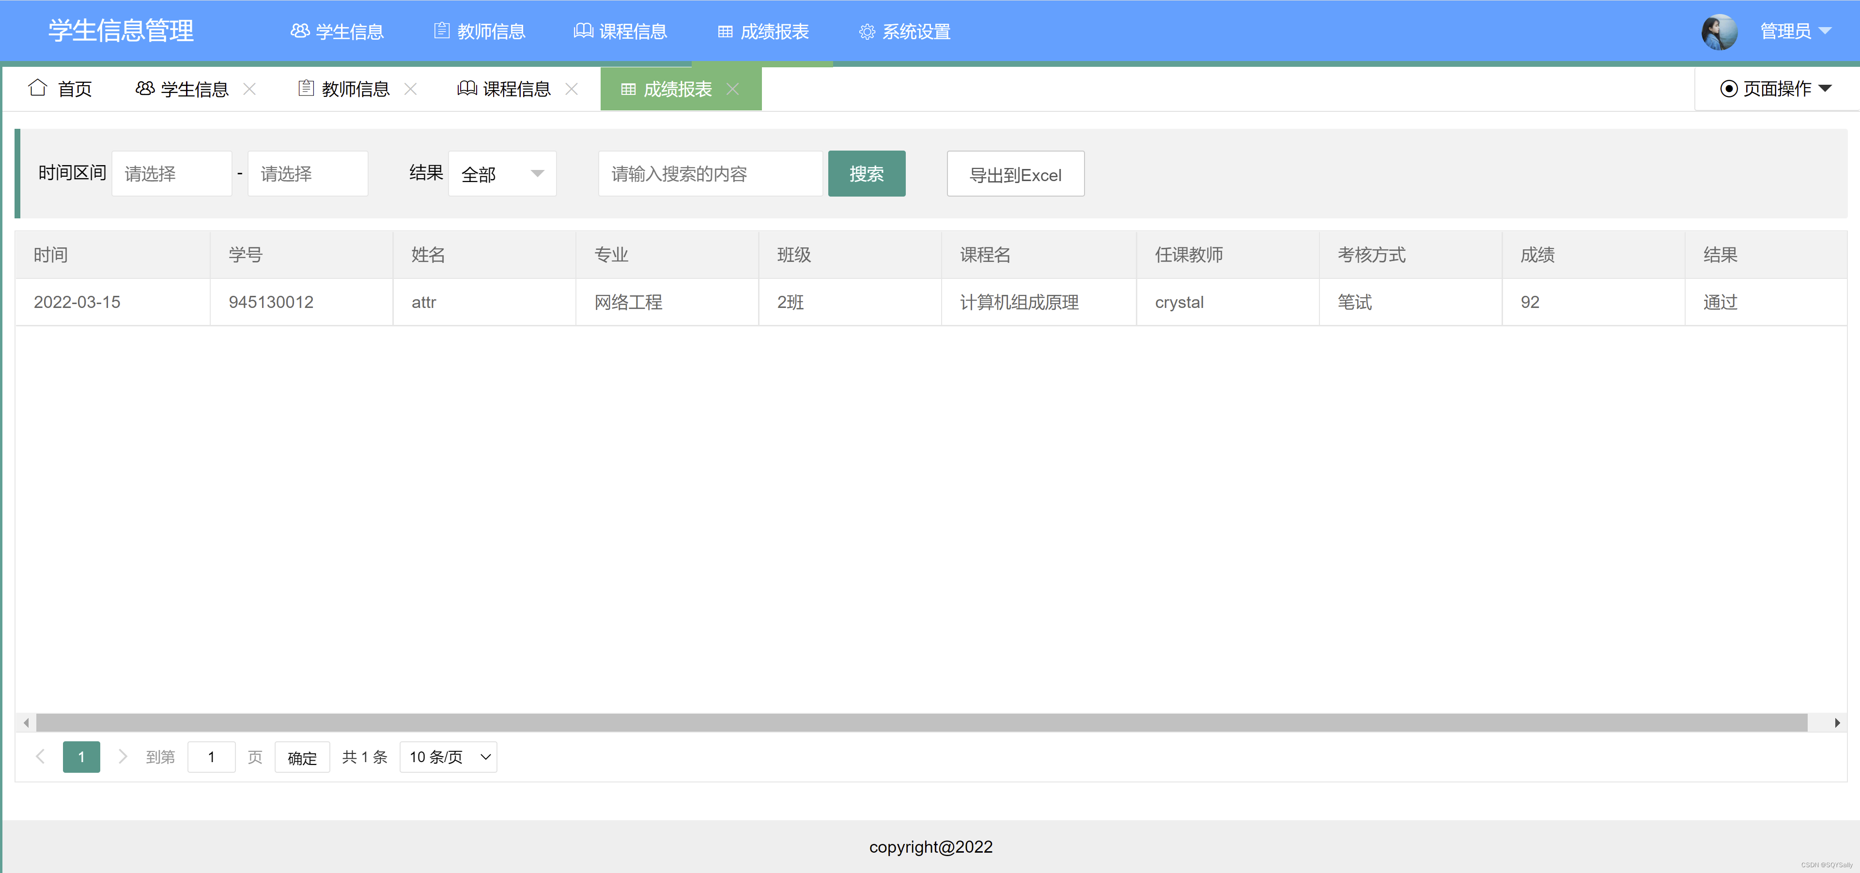The image size is (1860, 873).
Task: Click the previous page arrow in pagination
Action: click(x=40, y=756)
